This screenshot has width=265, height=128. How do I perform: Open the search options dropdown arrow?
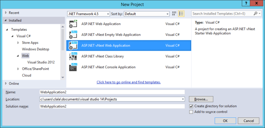click(260, 14)
